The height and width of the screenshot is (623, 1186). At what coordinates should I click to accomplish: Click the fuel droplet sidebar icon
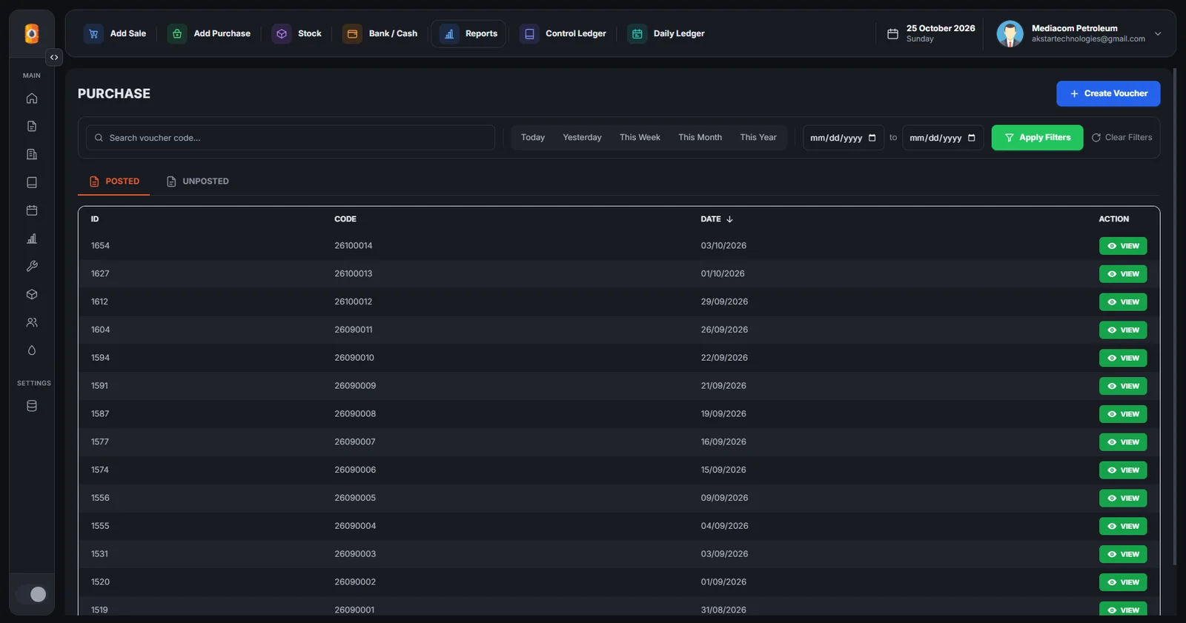click(32, 350)
